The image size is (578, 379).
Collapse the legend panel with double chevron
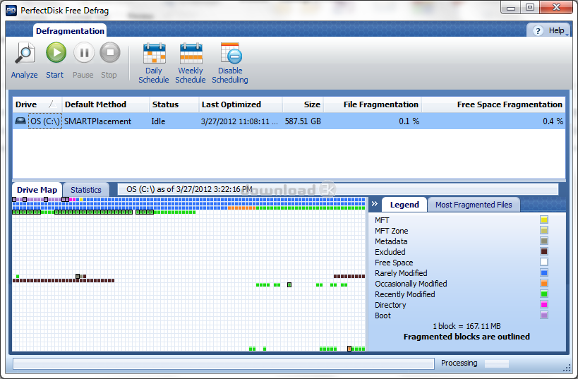[375, 203]
